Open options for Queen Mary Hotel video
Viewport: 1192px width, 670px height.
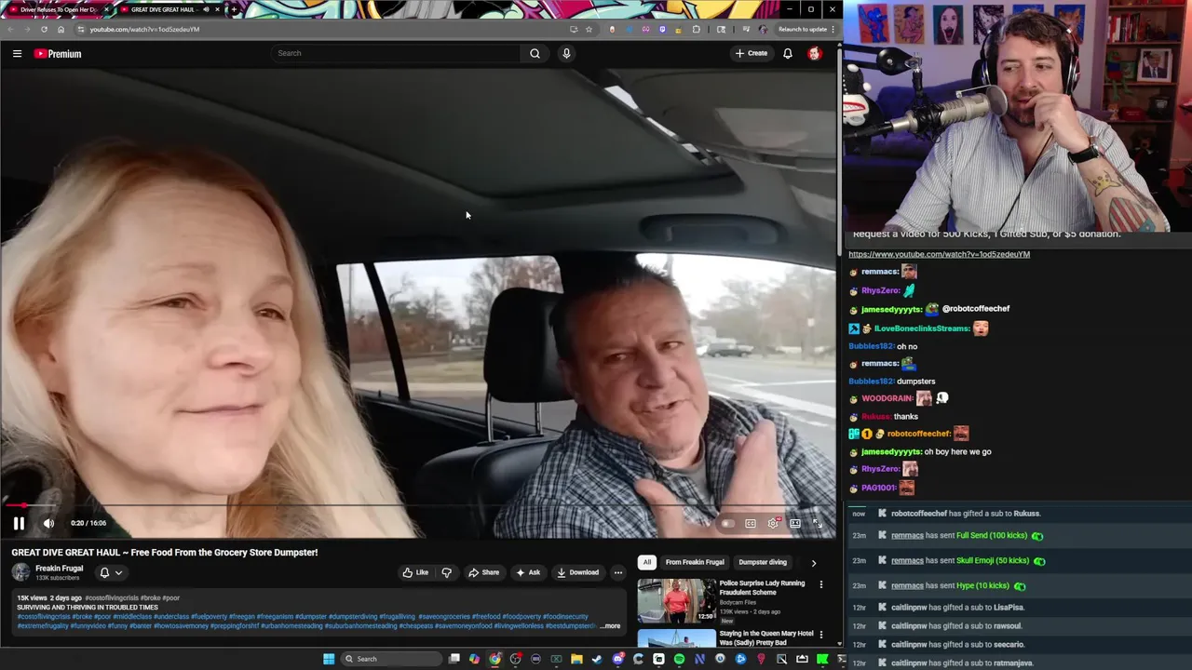(x=820, y=635)
